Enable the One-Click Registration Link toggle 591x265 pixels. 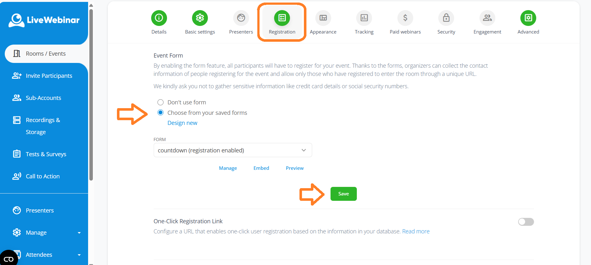(526, 222)
